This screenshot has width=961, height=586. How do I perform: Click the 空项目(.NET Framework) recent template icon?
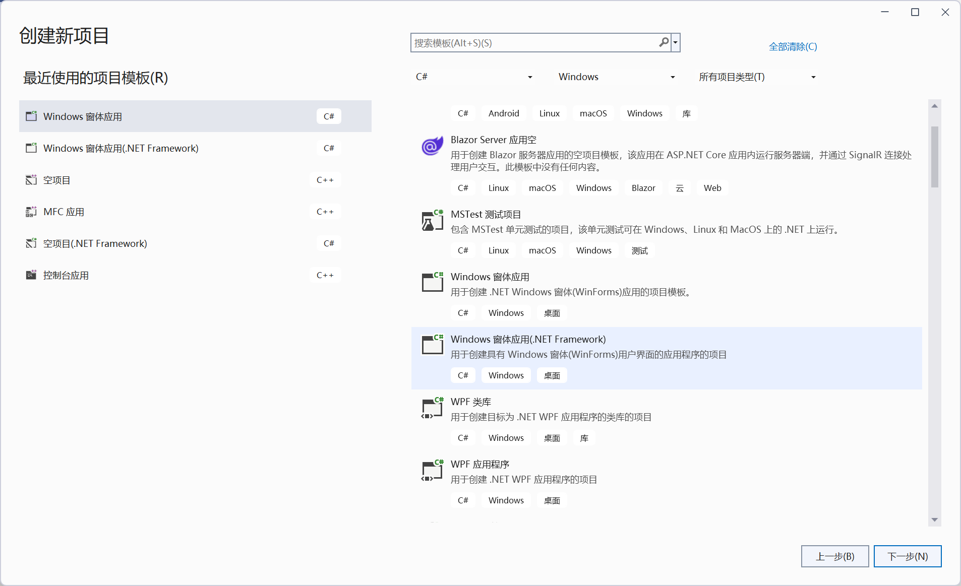[31, 243]
